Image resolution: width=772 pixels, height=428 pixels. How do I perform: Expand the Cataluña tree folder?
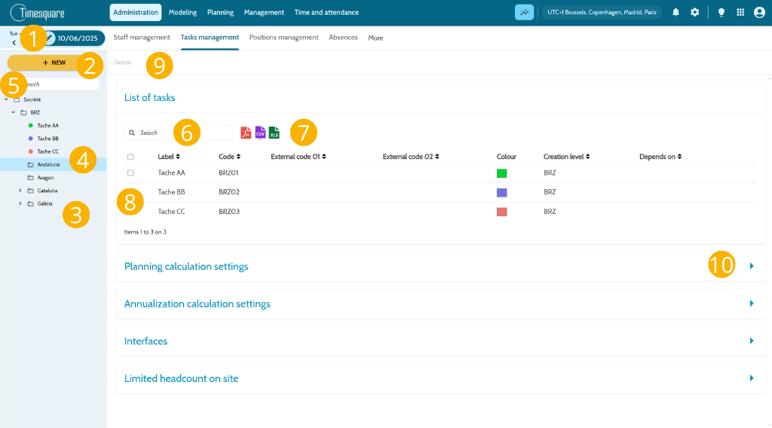20,191
